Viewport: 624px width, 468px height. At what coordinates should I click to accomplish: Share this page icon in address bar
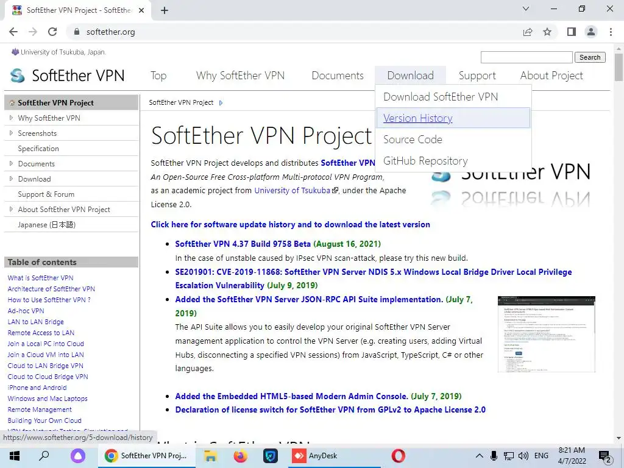click(528, 32)
